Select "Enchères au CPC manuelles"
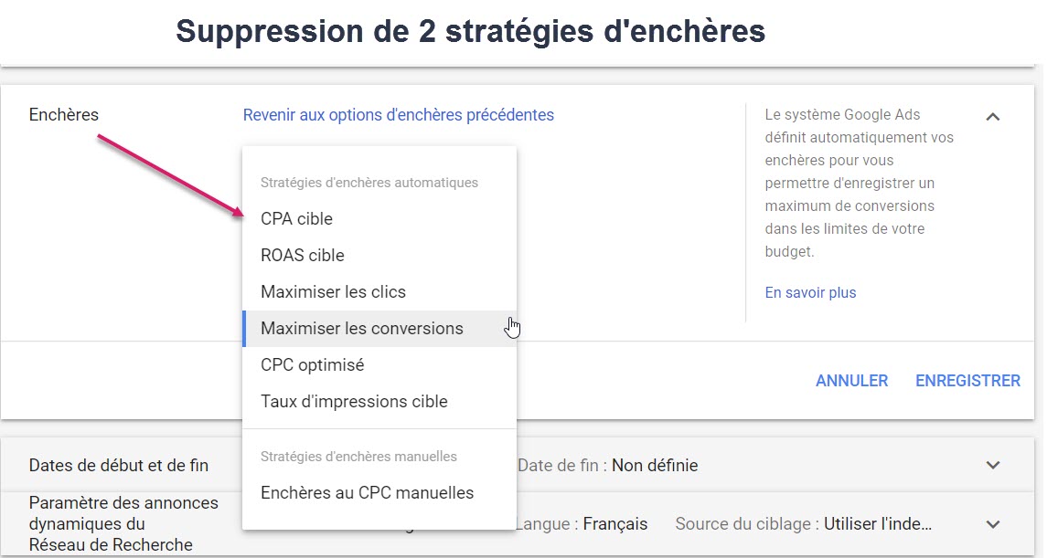 pos(368,492)
